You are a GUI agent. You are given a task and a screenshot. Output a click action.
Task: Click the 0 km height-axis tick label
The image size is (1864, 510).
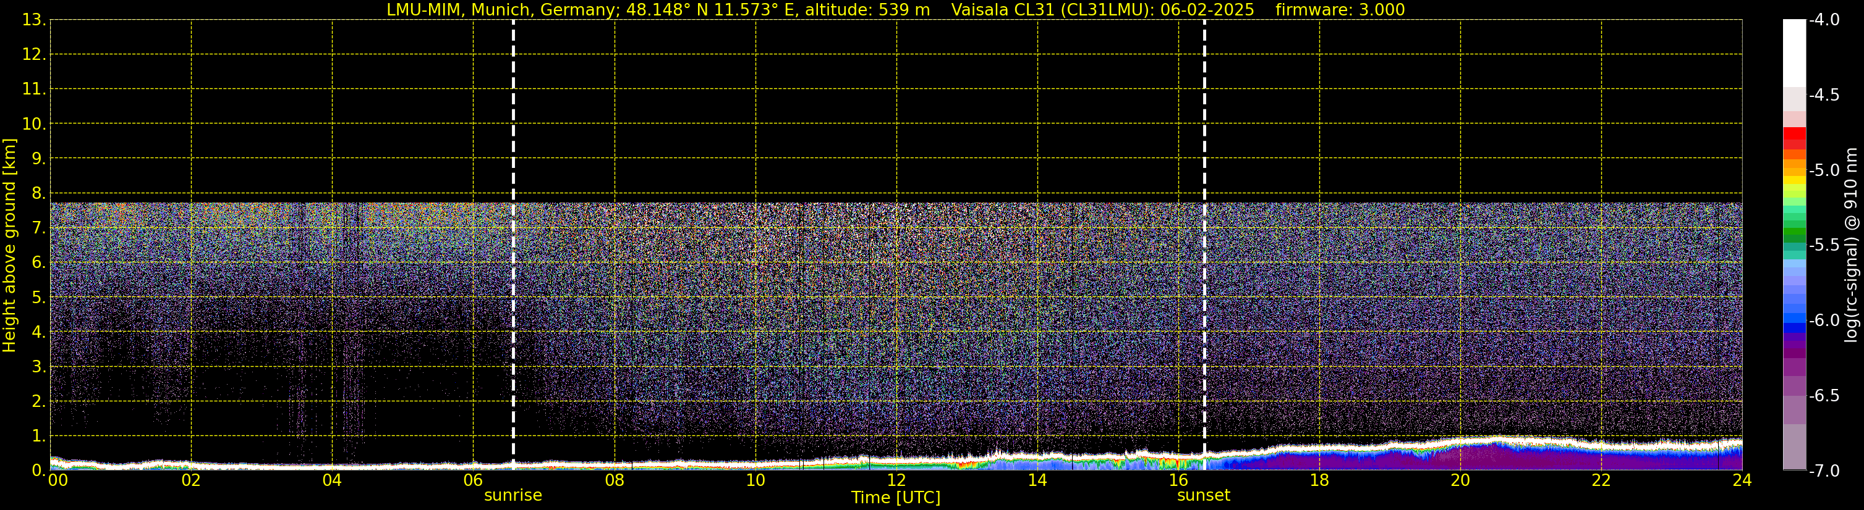point(38,471)
